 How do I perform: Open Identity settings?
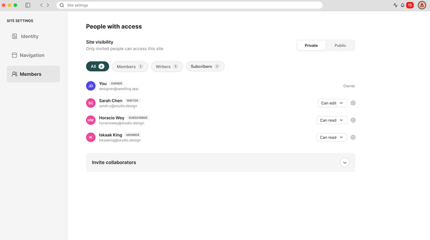coord(34,36)
